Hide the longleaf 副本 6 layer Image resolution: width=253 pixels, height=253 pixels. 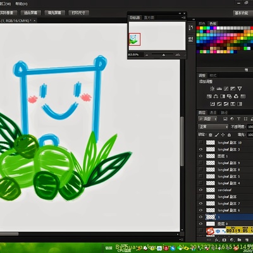click(201, 210)
